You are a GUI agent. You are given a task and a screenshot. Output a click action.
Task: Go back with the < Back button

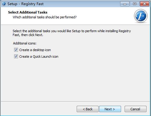tap(87, 109)
